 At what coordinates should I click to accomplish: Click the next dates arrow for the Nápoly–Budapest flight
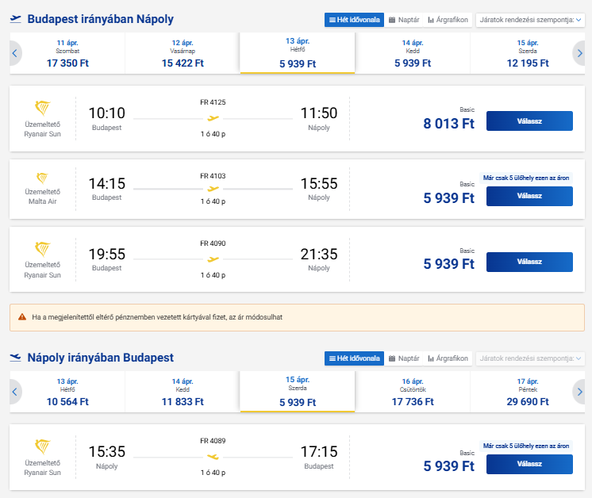pyautogui.click(x=580, y=392)
